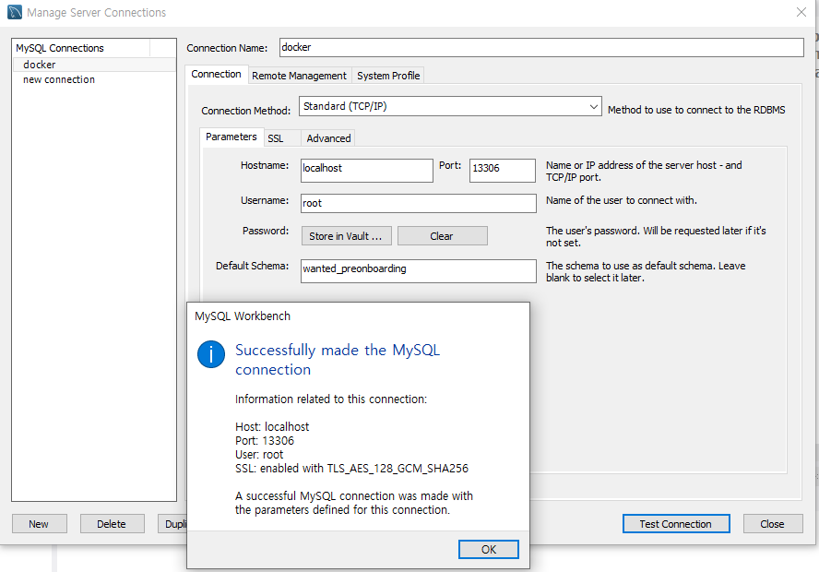819x572 pixels.
Task: Click the 'Port:' label beside hostname
Action: point(450,165)
